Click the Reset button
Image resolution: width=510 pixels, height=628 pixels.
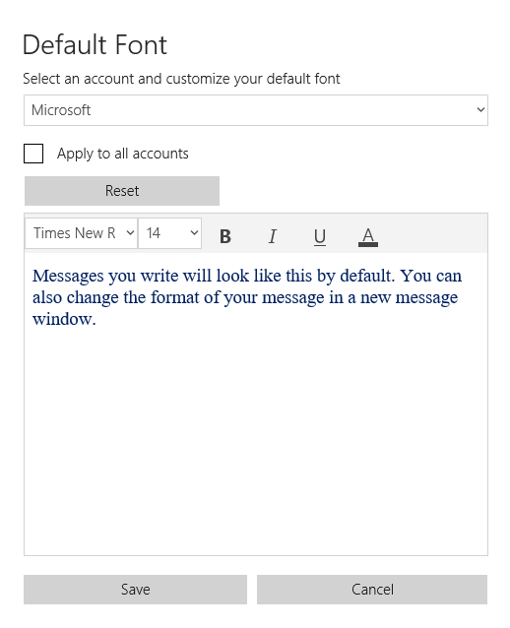point(122,191)
